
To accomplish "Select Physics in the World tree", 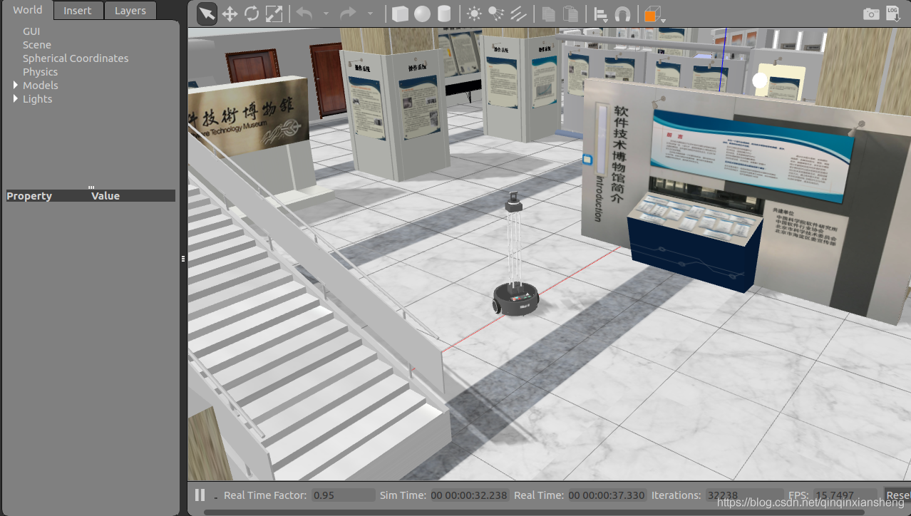I will [40, 72].
